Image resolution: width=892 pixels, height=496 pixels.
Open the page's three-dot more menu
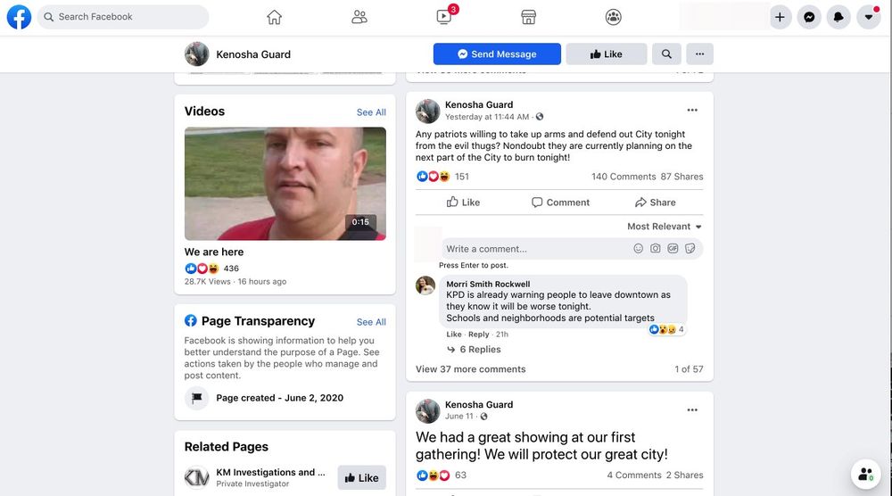pyautogui.click(x=699, y=54)
